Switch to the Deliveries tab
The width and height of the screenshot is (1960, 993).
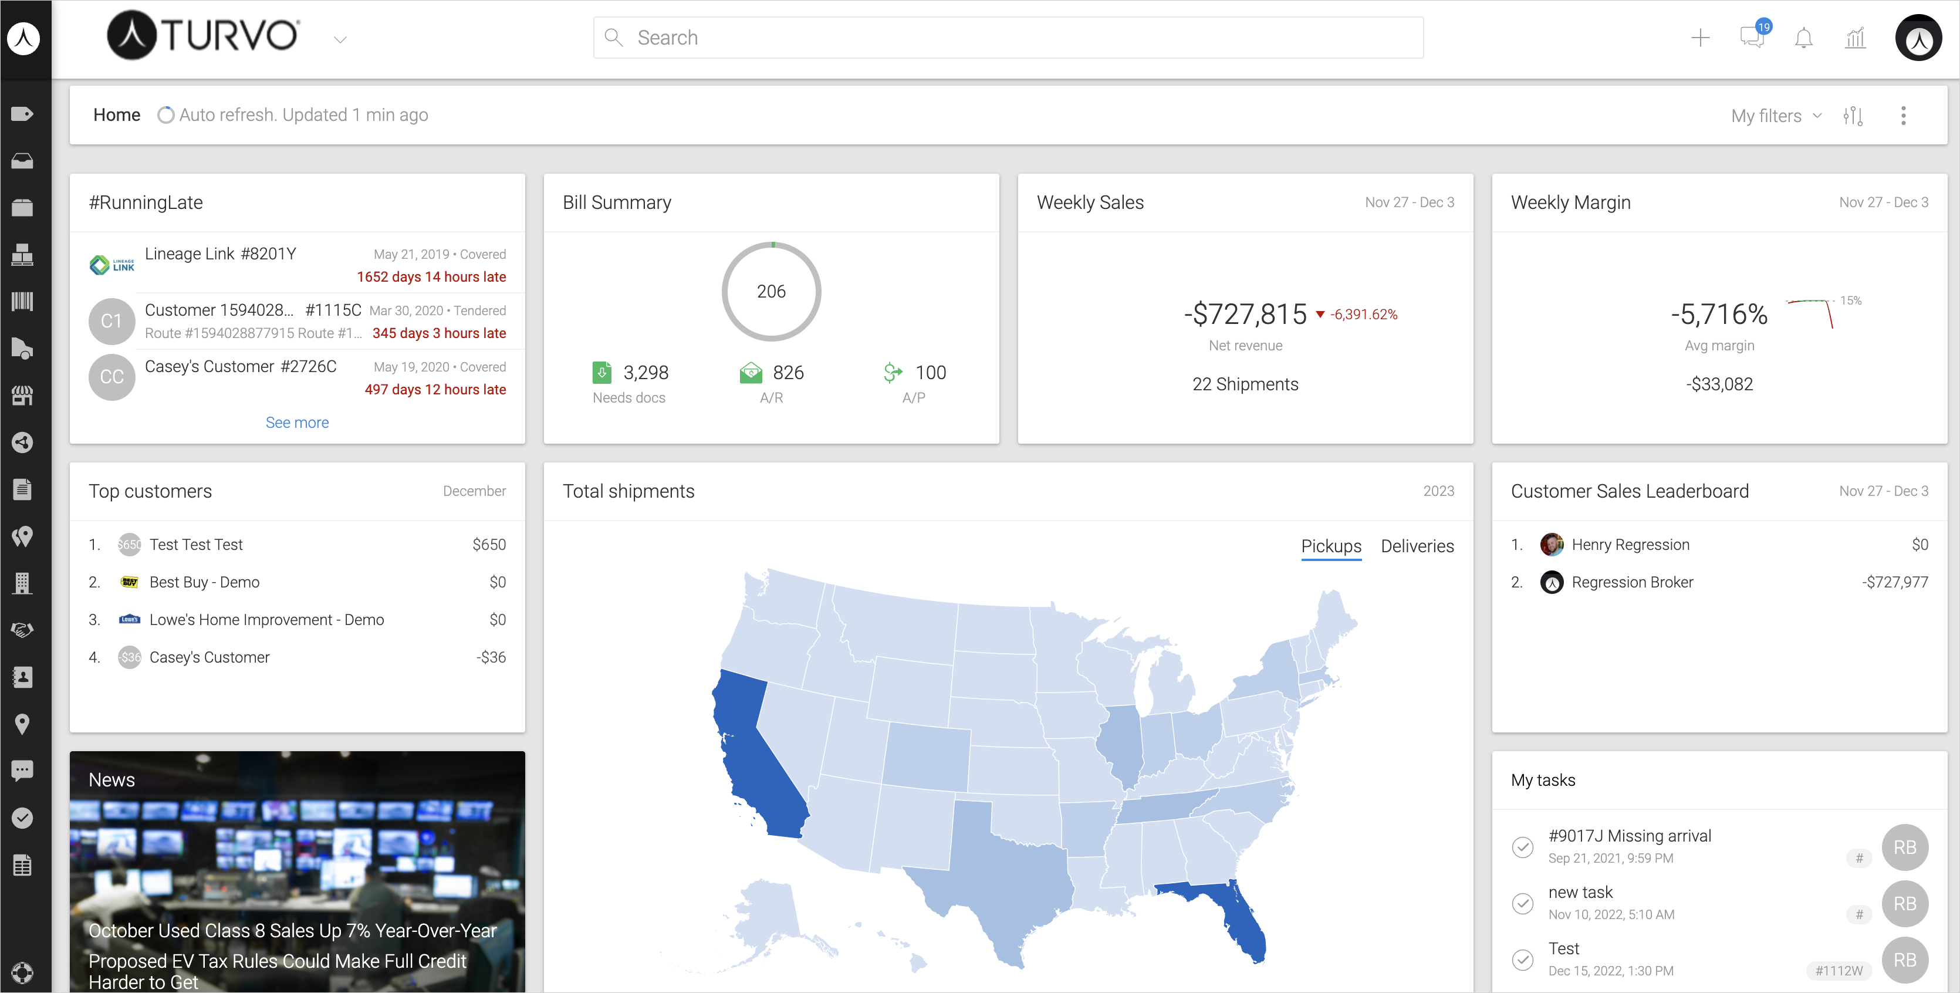pyautogui.click(x=1417, y=546)
